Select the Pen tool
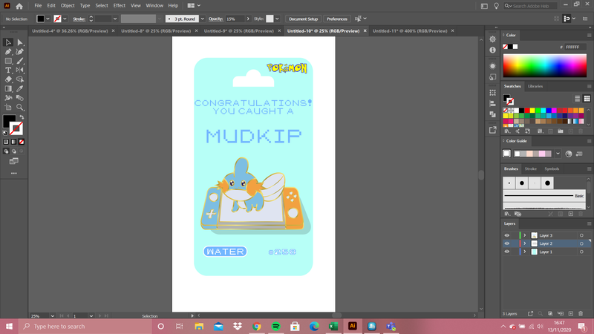Screen dimensions: 594x334 point(8,51)
